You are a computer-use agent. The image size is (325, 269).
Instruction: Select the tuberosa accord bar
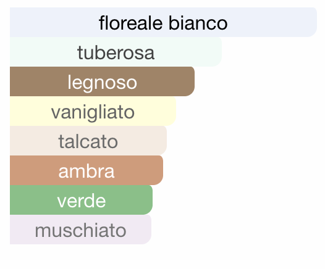[116, 52]
